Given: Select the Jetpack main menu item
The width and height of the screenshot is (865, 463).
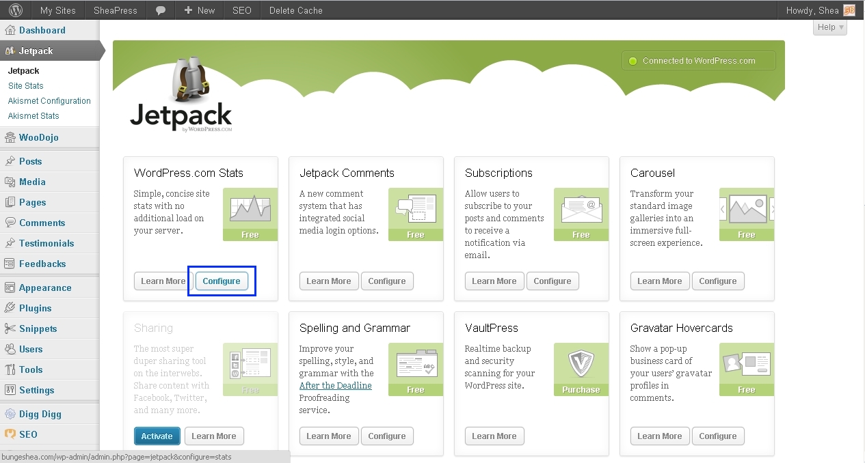Looking at the screenshot, I should click(x=49, y=51).
